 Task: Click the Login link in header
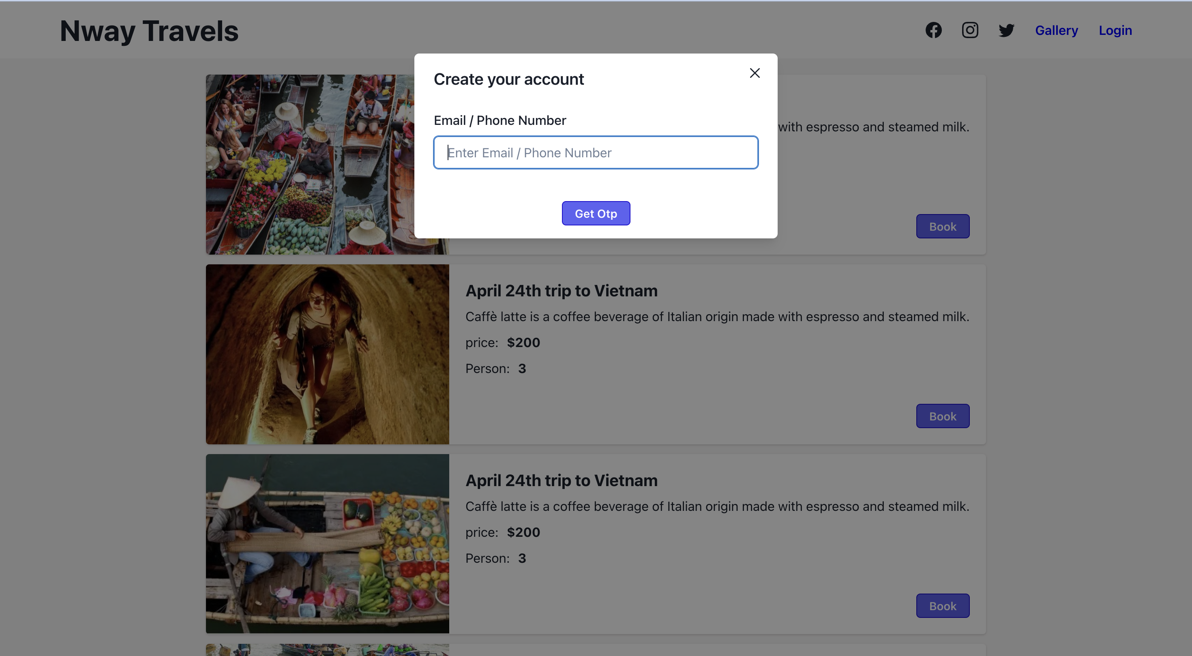coord(1115,30)
